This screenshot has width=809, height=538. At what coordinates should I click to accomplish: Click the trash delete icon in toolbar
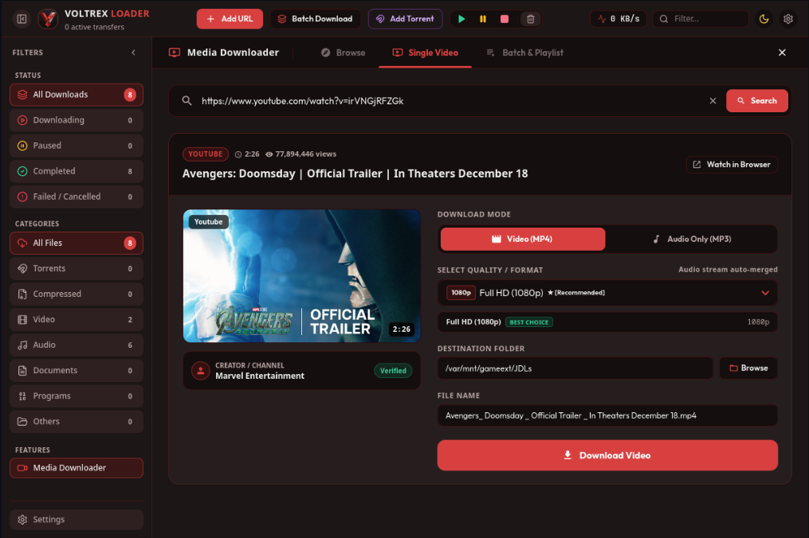click(x=530, y=19)
